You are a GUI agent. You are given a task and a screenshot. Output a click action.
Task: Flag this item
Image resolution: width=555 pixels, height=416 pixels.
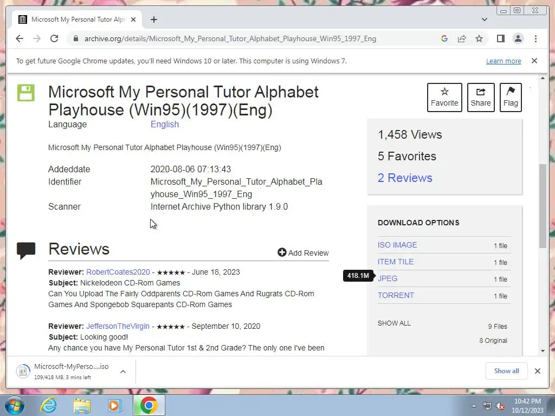[511, 97]
